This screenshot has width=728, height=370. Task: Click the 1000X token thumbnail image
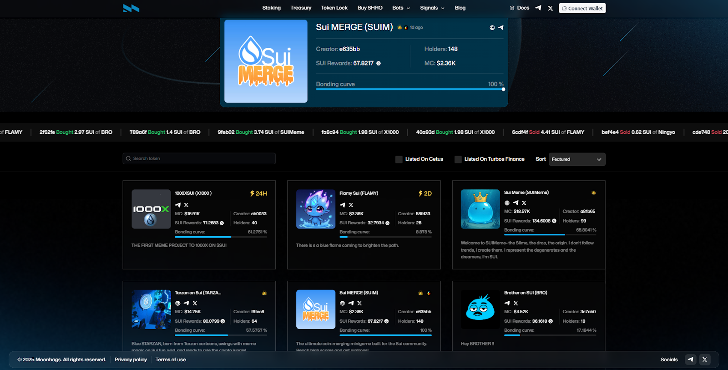[152, 209]
